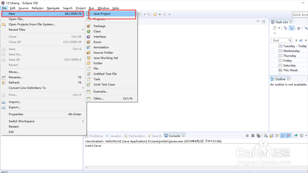Switch to the Javadoc tab
This screenshot has width=308, height=173.
tap(114, 136)
